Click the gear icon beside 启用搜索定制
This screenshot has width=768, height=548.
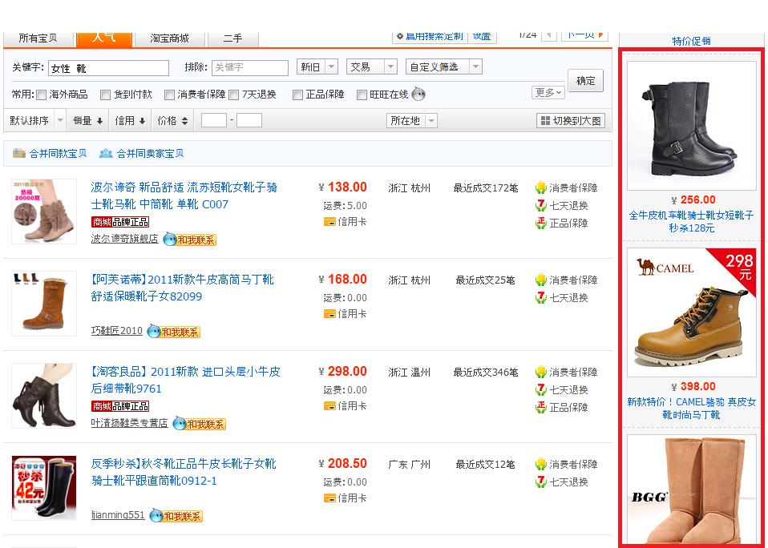coord(400,36)
